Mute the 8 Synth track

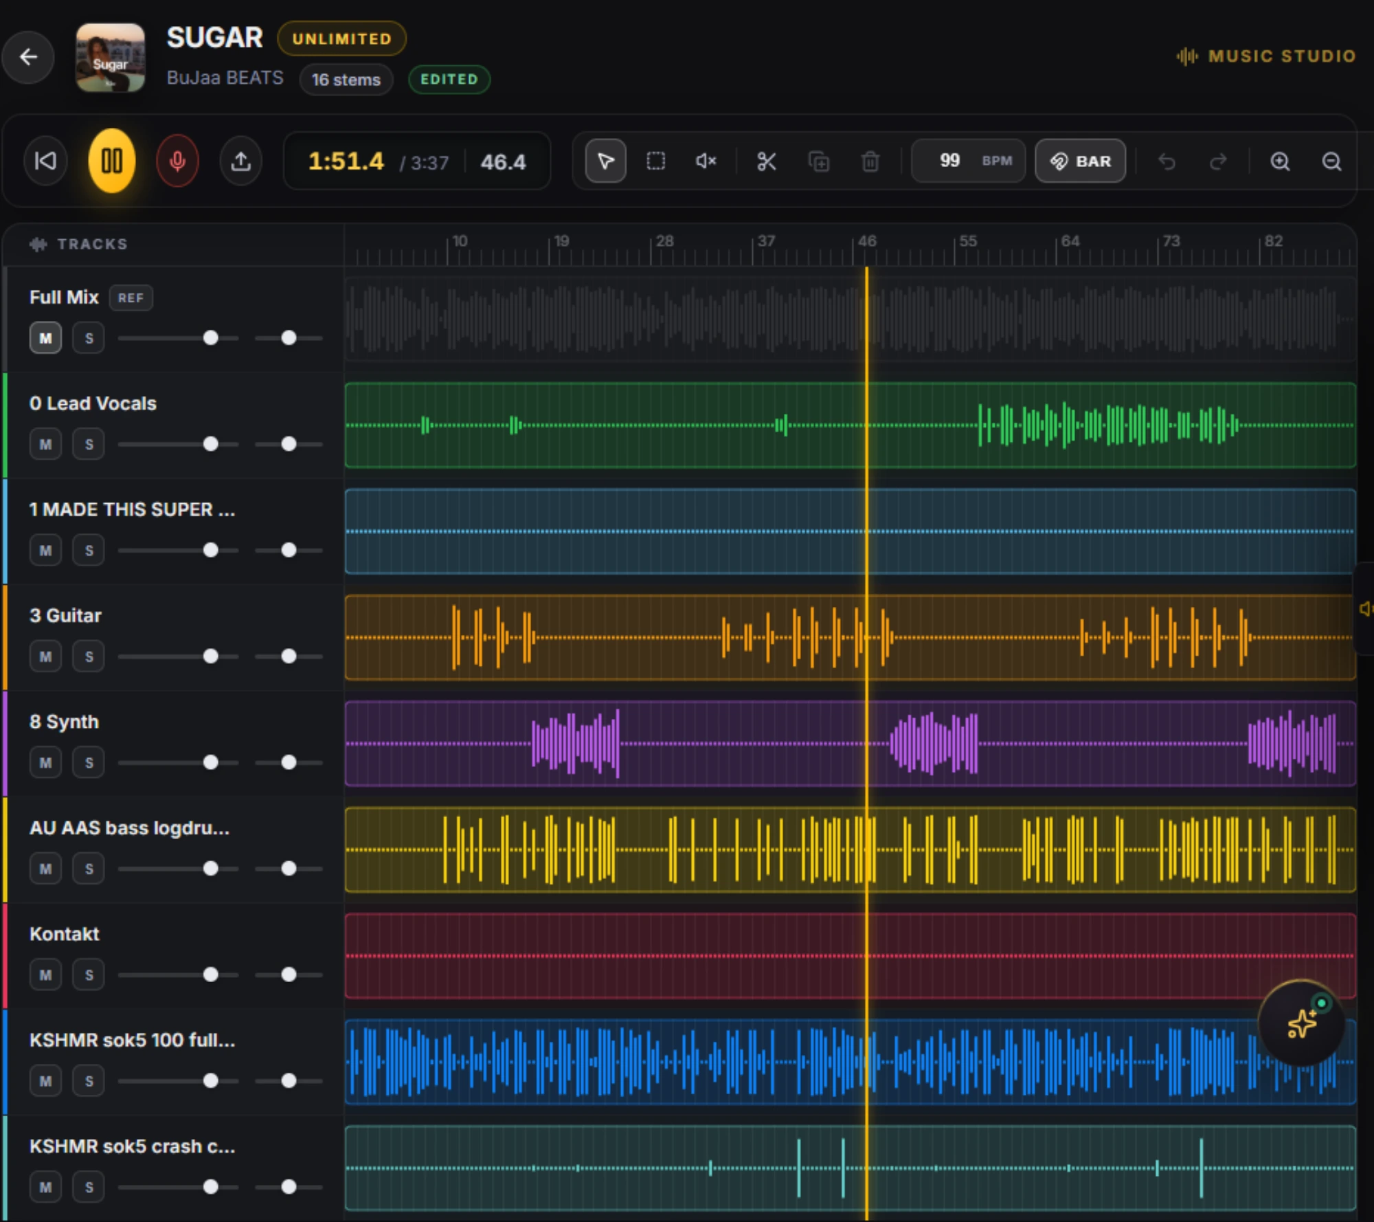click(45, 763)
